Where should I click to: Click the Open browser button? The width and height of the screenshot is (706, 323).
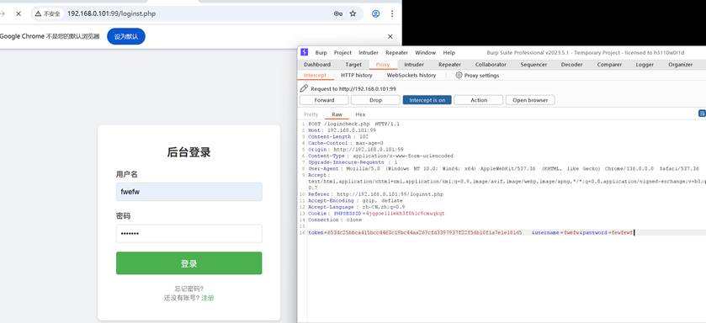(530, 100)
